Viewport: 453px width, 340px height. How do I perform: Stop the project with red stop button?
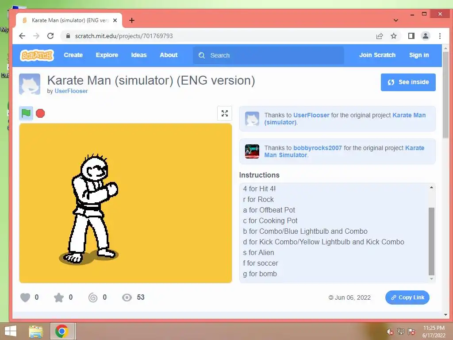click(x=40, y=113)
